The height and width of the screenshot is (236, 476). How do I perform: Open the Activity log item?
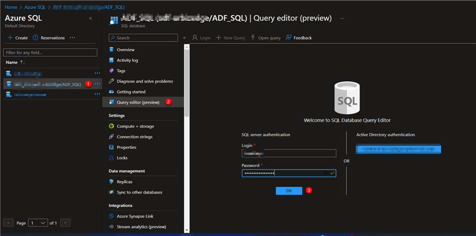(127, 60)
